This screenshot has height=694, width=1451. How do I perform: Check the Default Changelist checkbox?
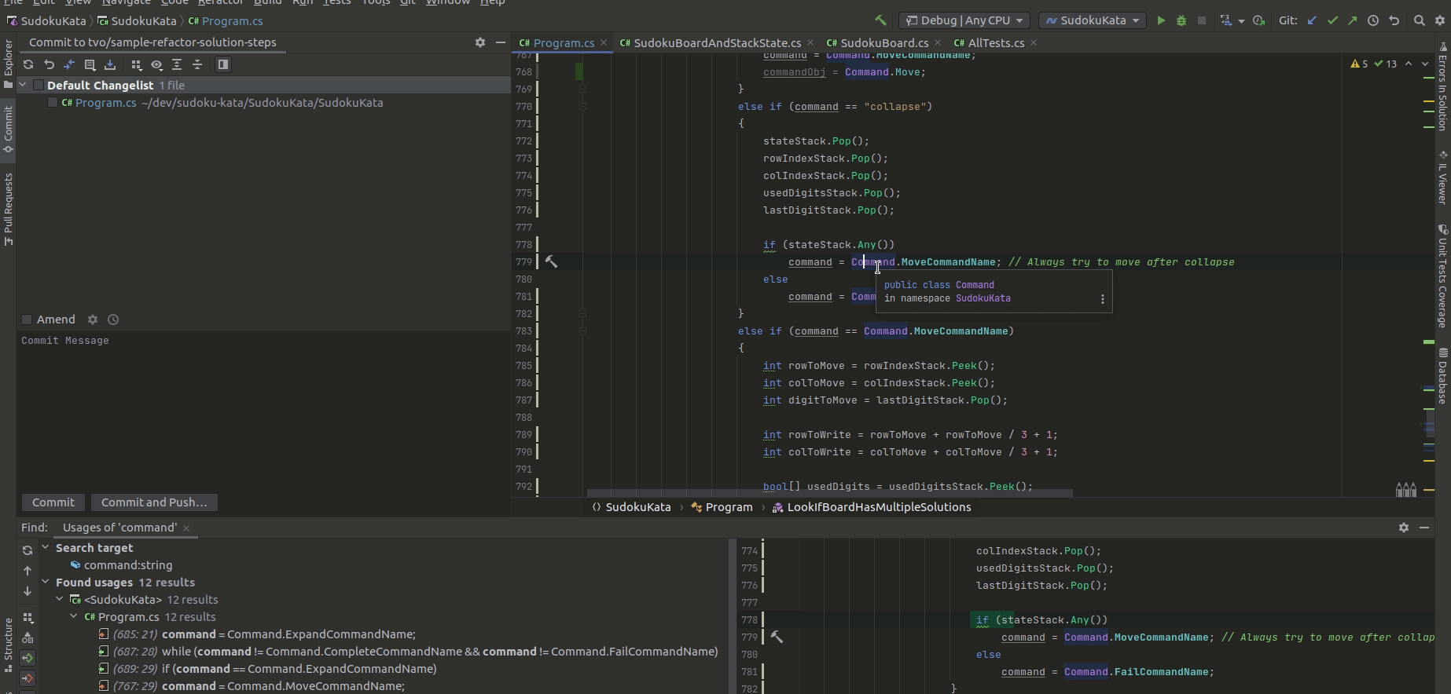coord(38,86)
